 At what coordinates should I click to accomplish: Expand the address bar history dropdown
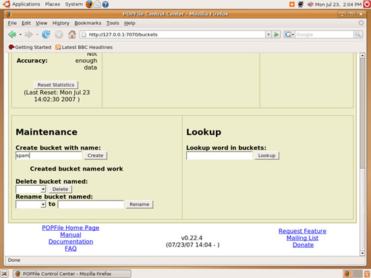[268, 34]
